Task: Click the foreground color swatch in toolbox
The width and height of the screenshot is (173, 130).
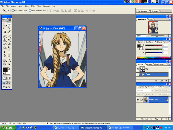Action: (5, 70)
